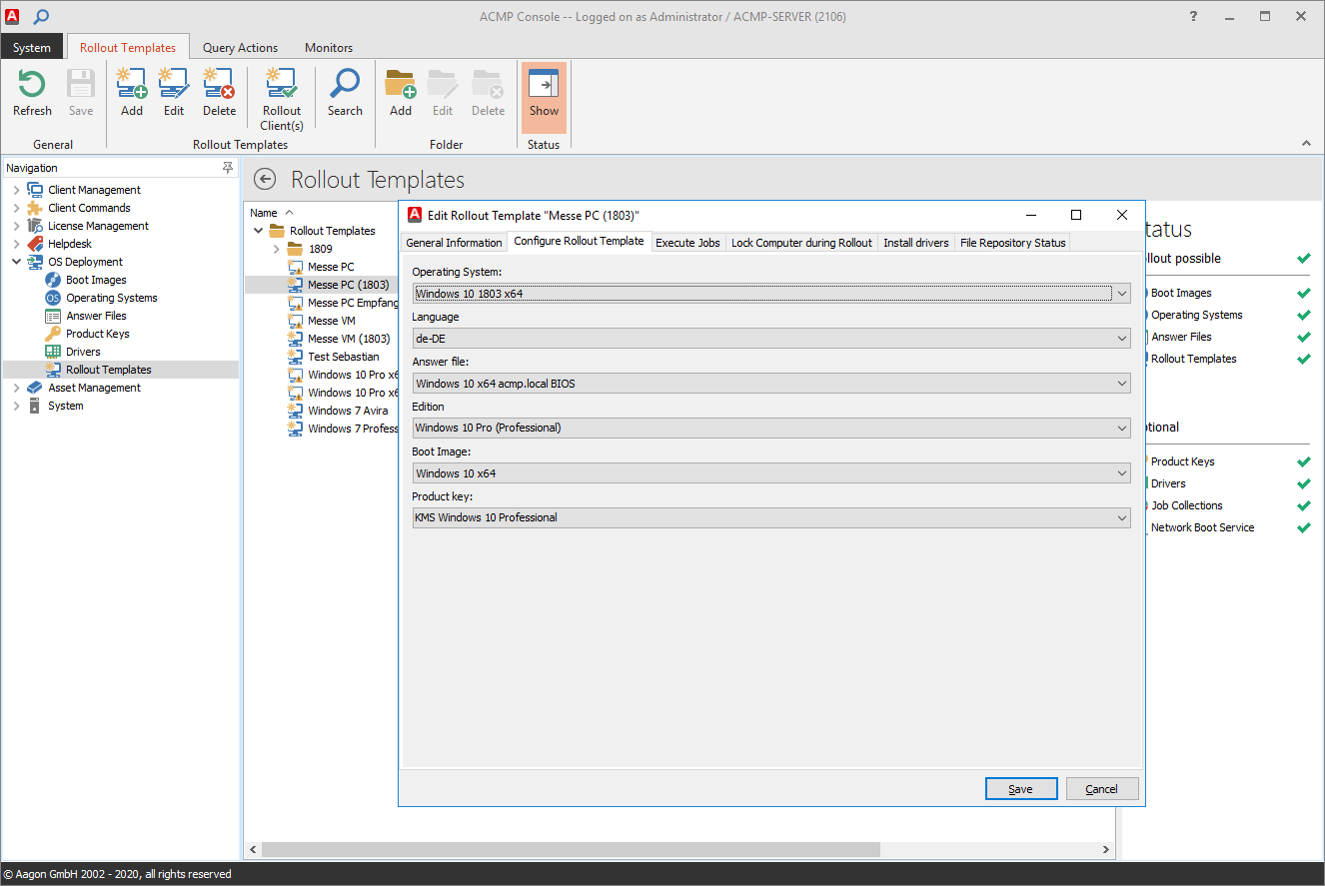
Task: Open the System ribbon tab
Action: click(x=32, y=47)
